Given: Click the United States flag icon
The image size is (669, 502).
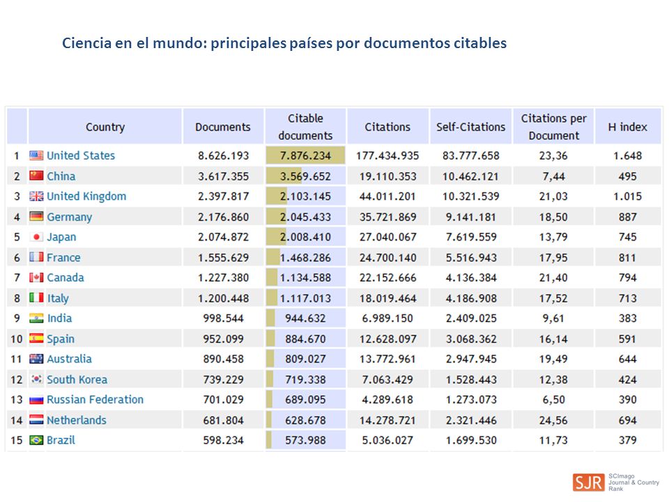Looking at the screenshot, I should pyautogui.click(x=36, y=155).
